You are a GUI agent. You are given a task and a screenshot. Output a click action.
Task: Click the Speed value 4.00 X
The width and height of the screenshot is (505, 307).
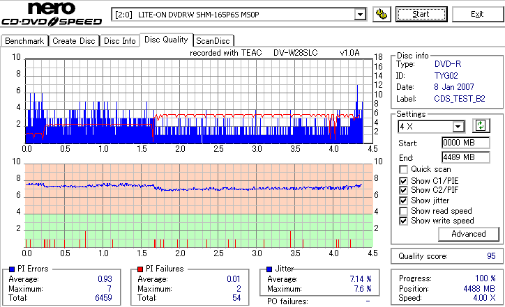click(484, 298)
